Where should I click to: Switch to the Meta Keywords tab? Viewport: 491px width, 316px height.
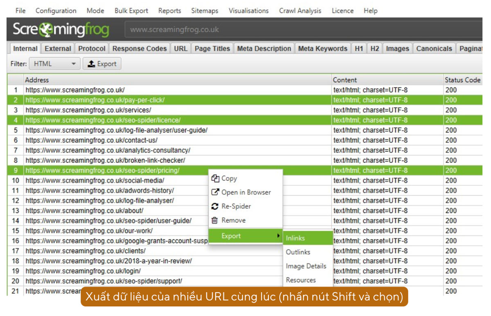click(322, 49)
